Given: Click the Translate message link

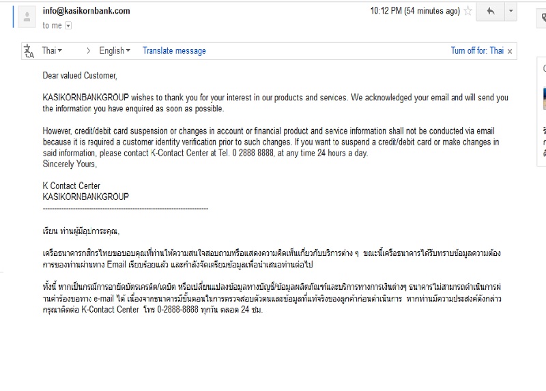Looking at the screenshot, I should click(174, 51).
